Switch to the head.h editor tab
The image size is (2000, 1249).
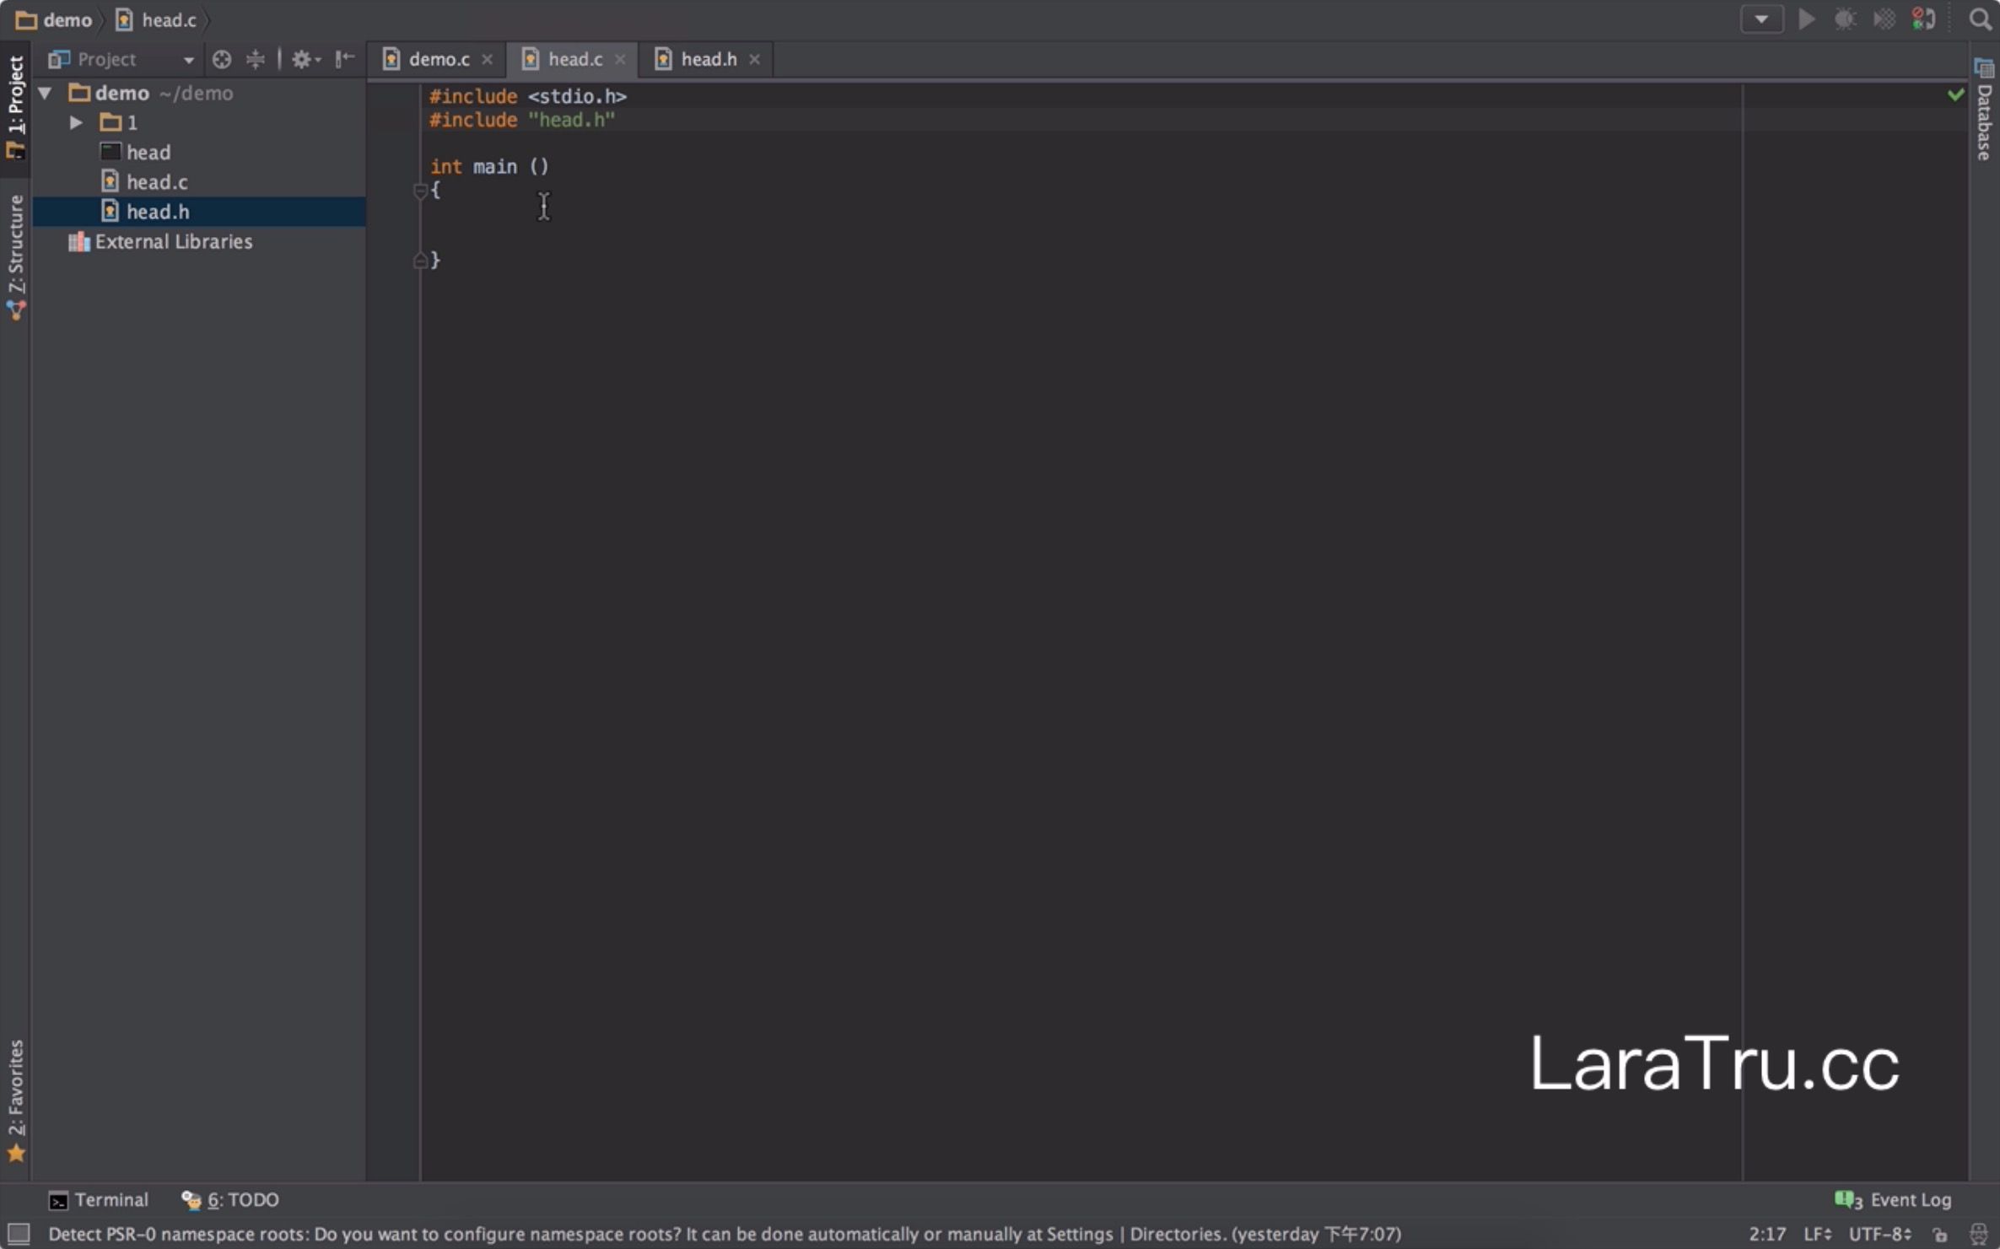pos(708,59)
